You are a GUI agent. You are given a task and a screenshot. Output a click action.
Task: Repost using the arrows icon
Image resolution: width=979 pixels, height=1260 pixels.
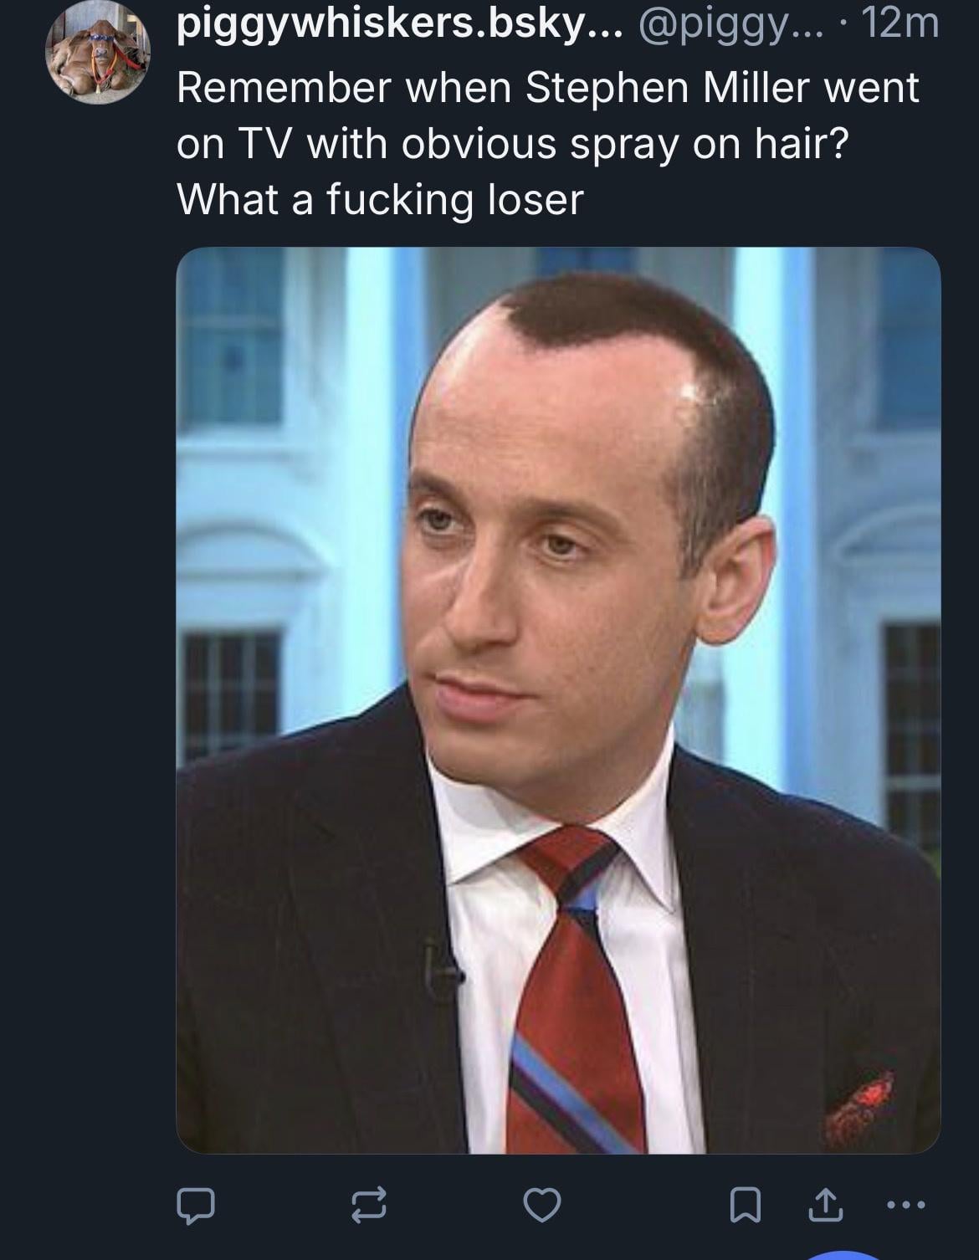coord(369,1205)
